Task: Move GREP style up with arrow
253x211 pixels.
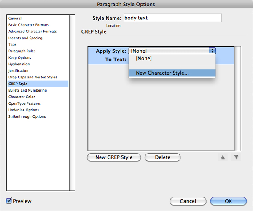Action: coord(223,157)
